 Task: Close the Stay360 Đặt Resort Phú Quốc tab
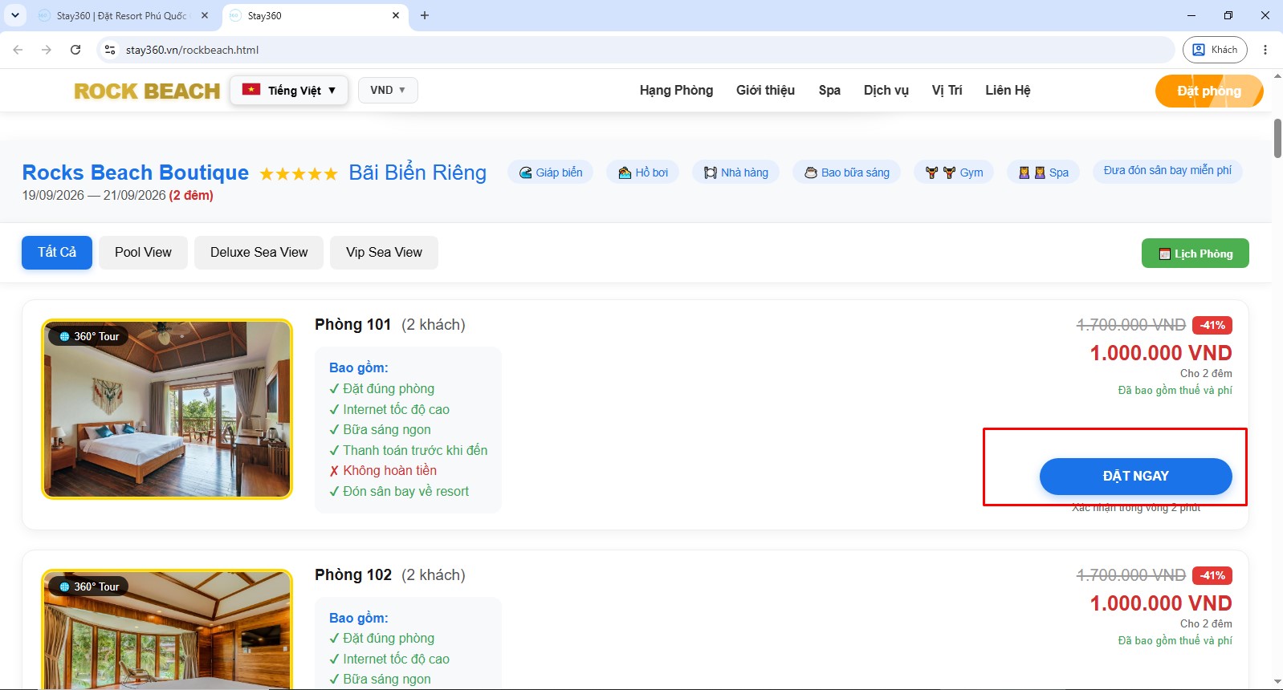205,15
